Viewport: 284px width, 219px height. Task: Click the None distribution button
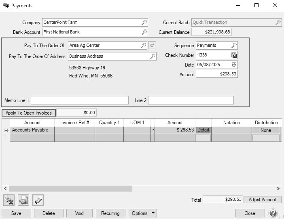[266, 130]
